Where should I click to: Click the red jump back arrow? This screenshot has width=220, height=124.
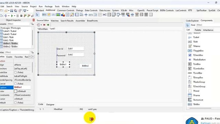click(44, 25)
